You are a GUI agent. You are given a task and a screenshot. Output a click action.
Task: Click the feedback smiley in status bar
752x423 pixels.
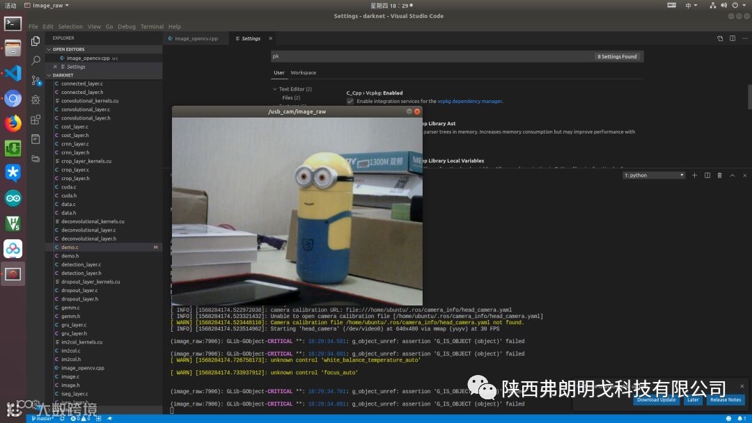728,418
